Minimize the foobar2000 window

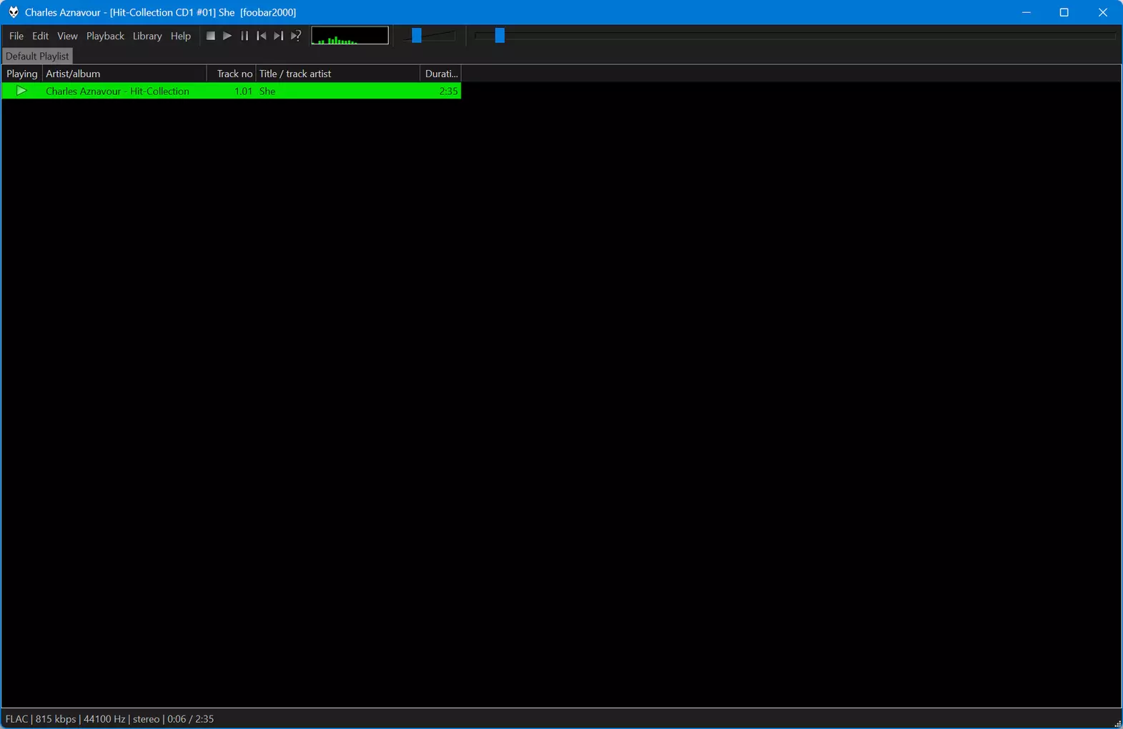tap(1026, 12)
